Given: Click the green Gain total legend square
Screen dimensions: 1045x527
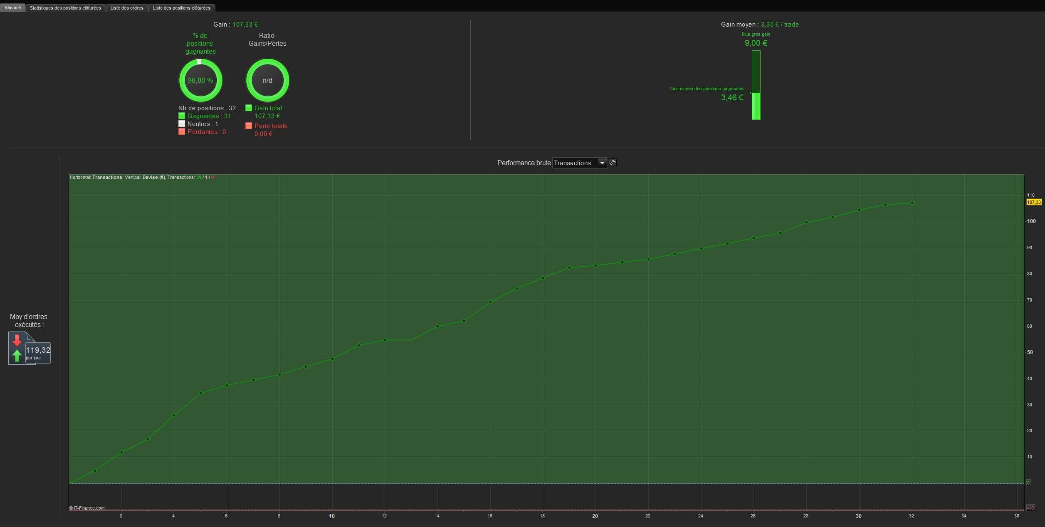Looking at the screenshot, I should [249, 108].
